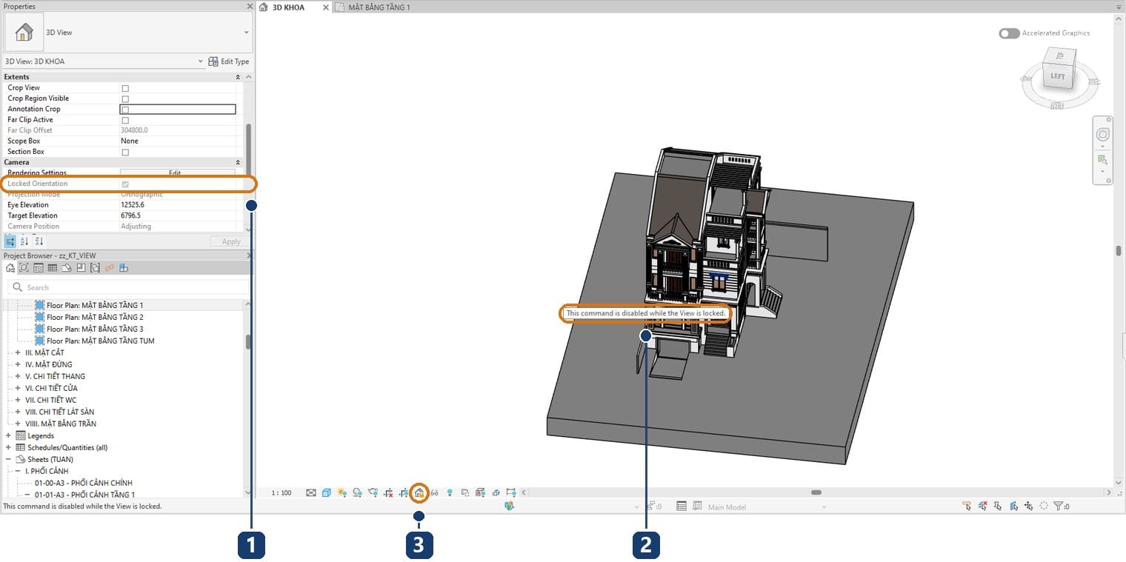Click the Reveal Constraints icon
The width and height of the screenshot is (1126, 562).
pyautogui.click(x=511, y=492)
